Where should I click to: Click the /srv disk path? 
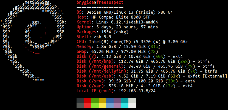96,81
